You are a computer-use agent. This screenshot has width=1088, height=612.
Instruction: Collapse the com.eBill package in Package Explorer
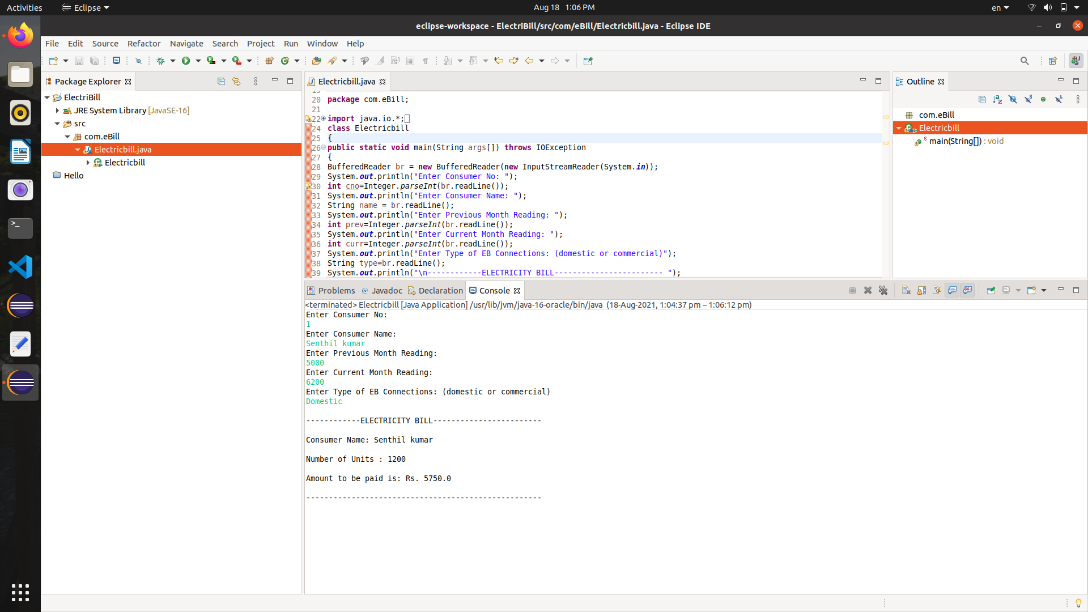point(67,136)
